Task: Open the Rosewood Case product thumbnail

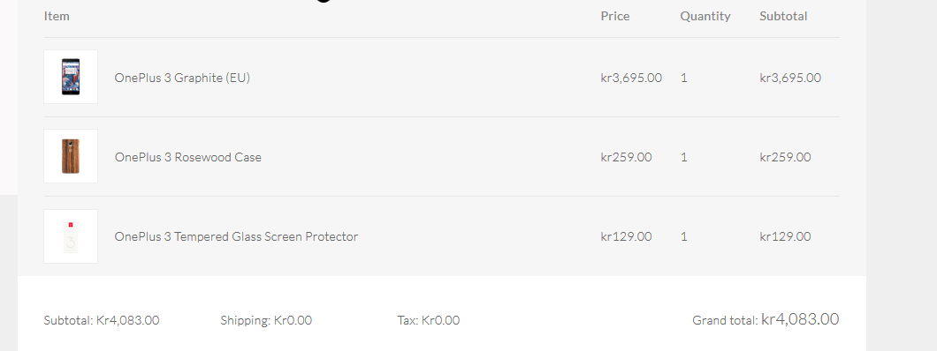Action: pyautogui.click(x=71, y=156)
